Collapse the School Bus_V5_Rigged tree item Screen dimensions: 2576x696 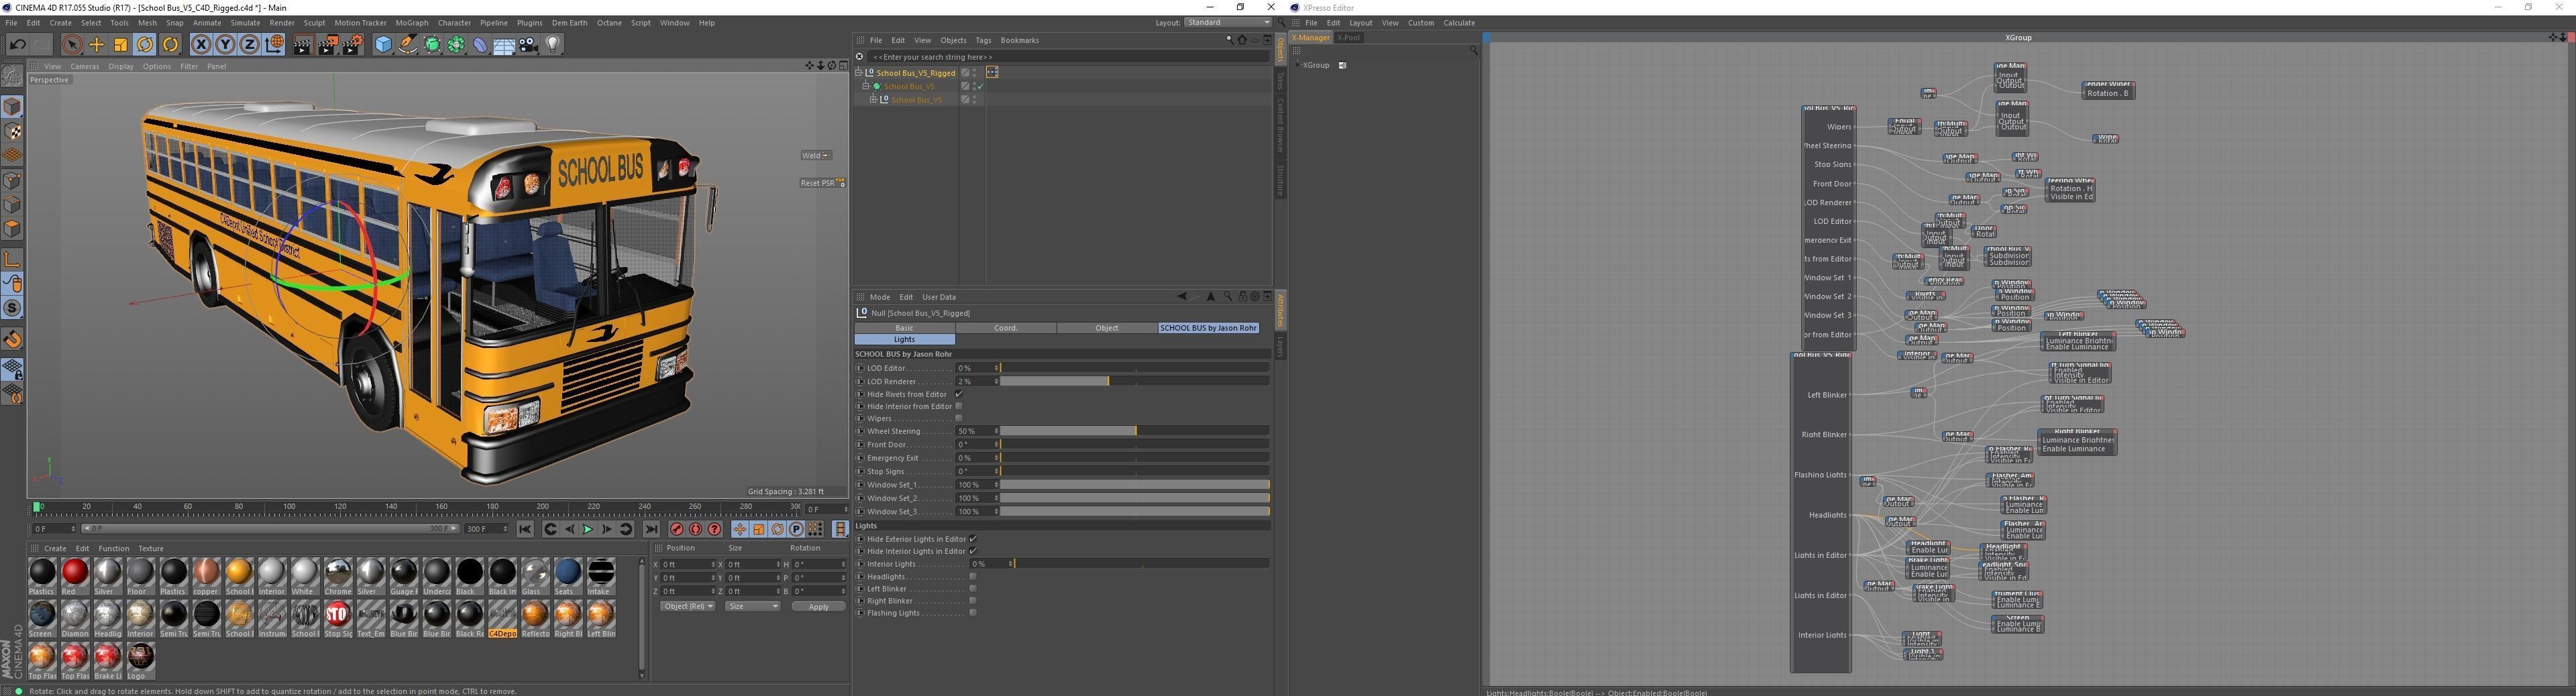click(x=858, y=72)
